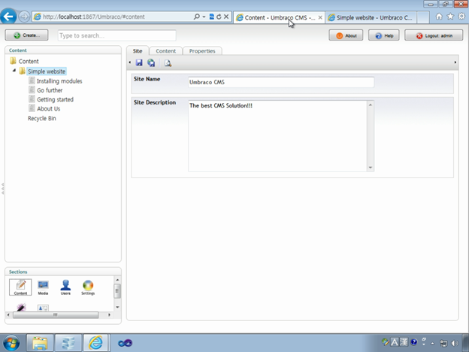Screen dimensions: 469x352
Task: Open the Settings section
Action: [x=88, y=287]
